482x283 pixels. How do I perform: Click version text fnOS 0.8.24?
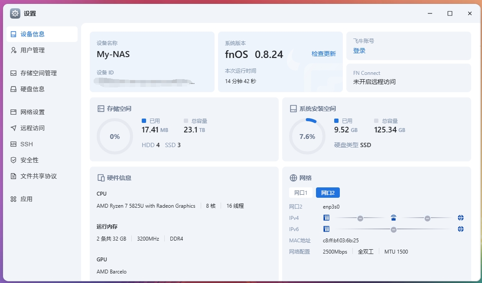254,55
